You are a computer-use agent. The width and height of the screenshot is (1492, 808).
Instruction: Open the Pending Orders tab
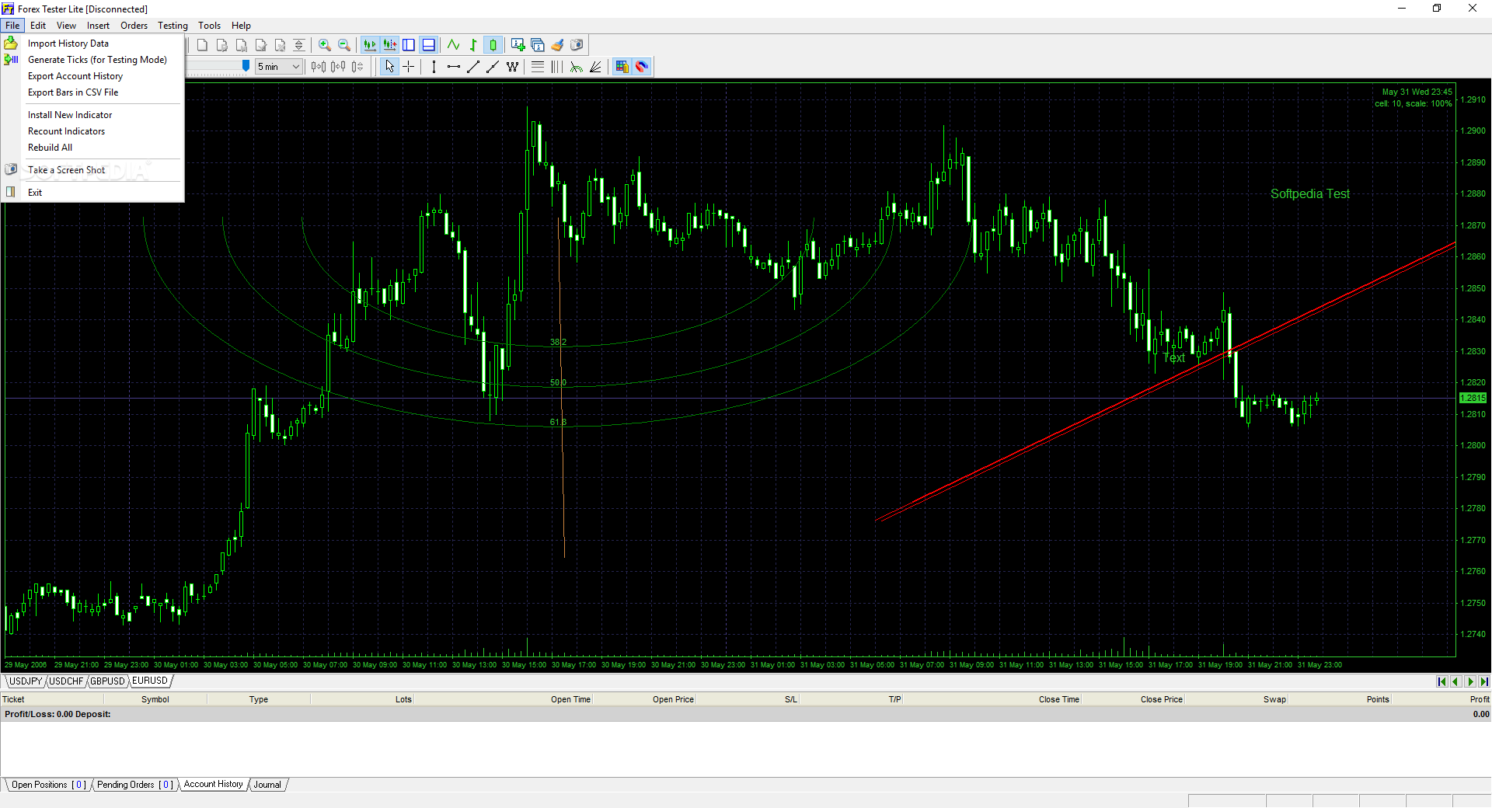pos(135,785)
